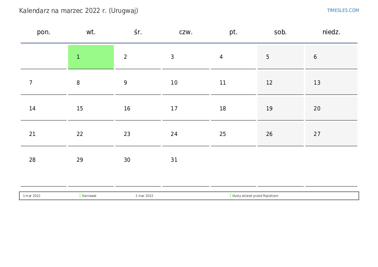Select the 'wt.' weekday header

(91, 32)
